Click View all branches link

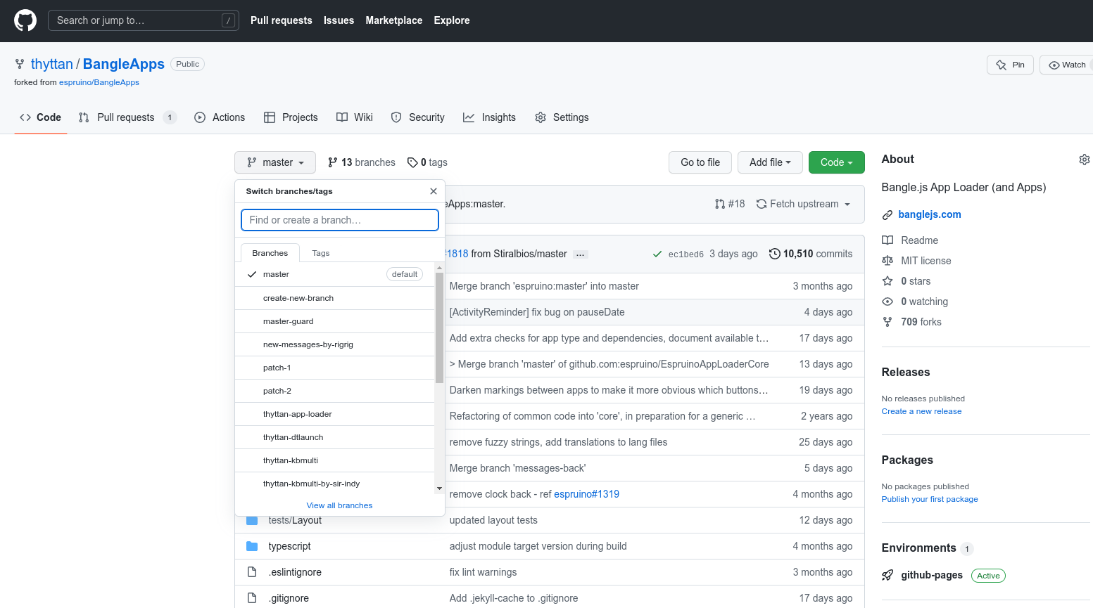339,505
